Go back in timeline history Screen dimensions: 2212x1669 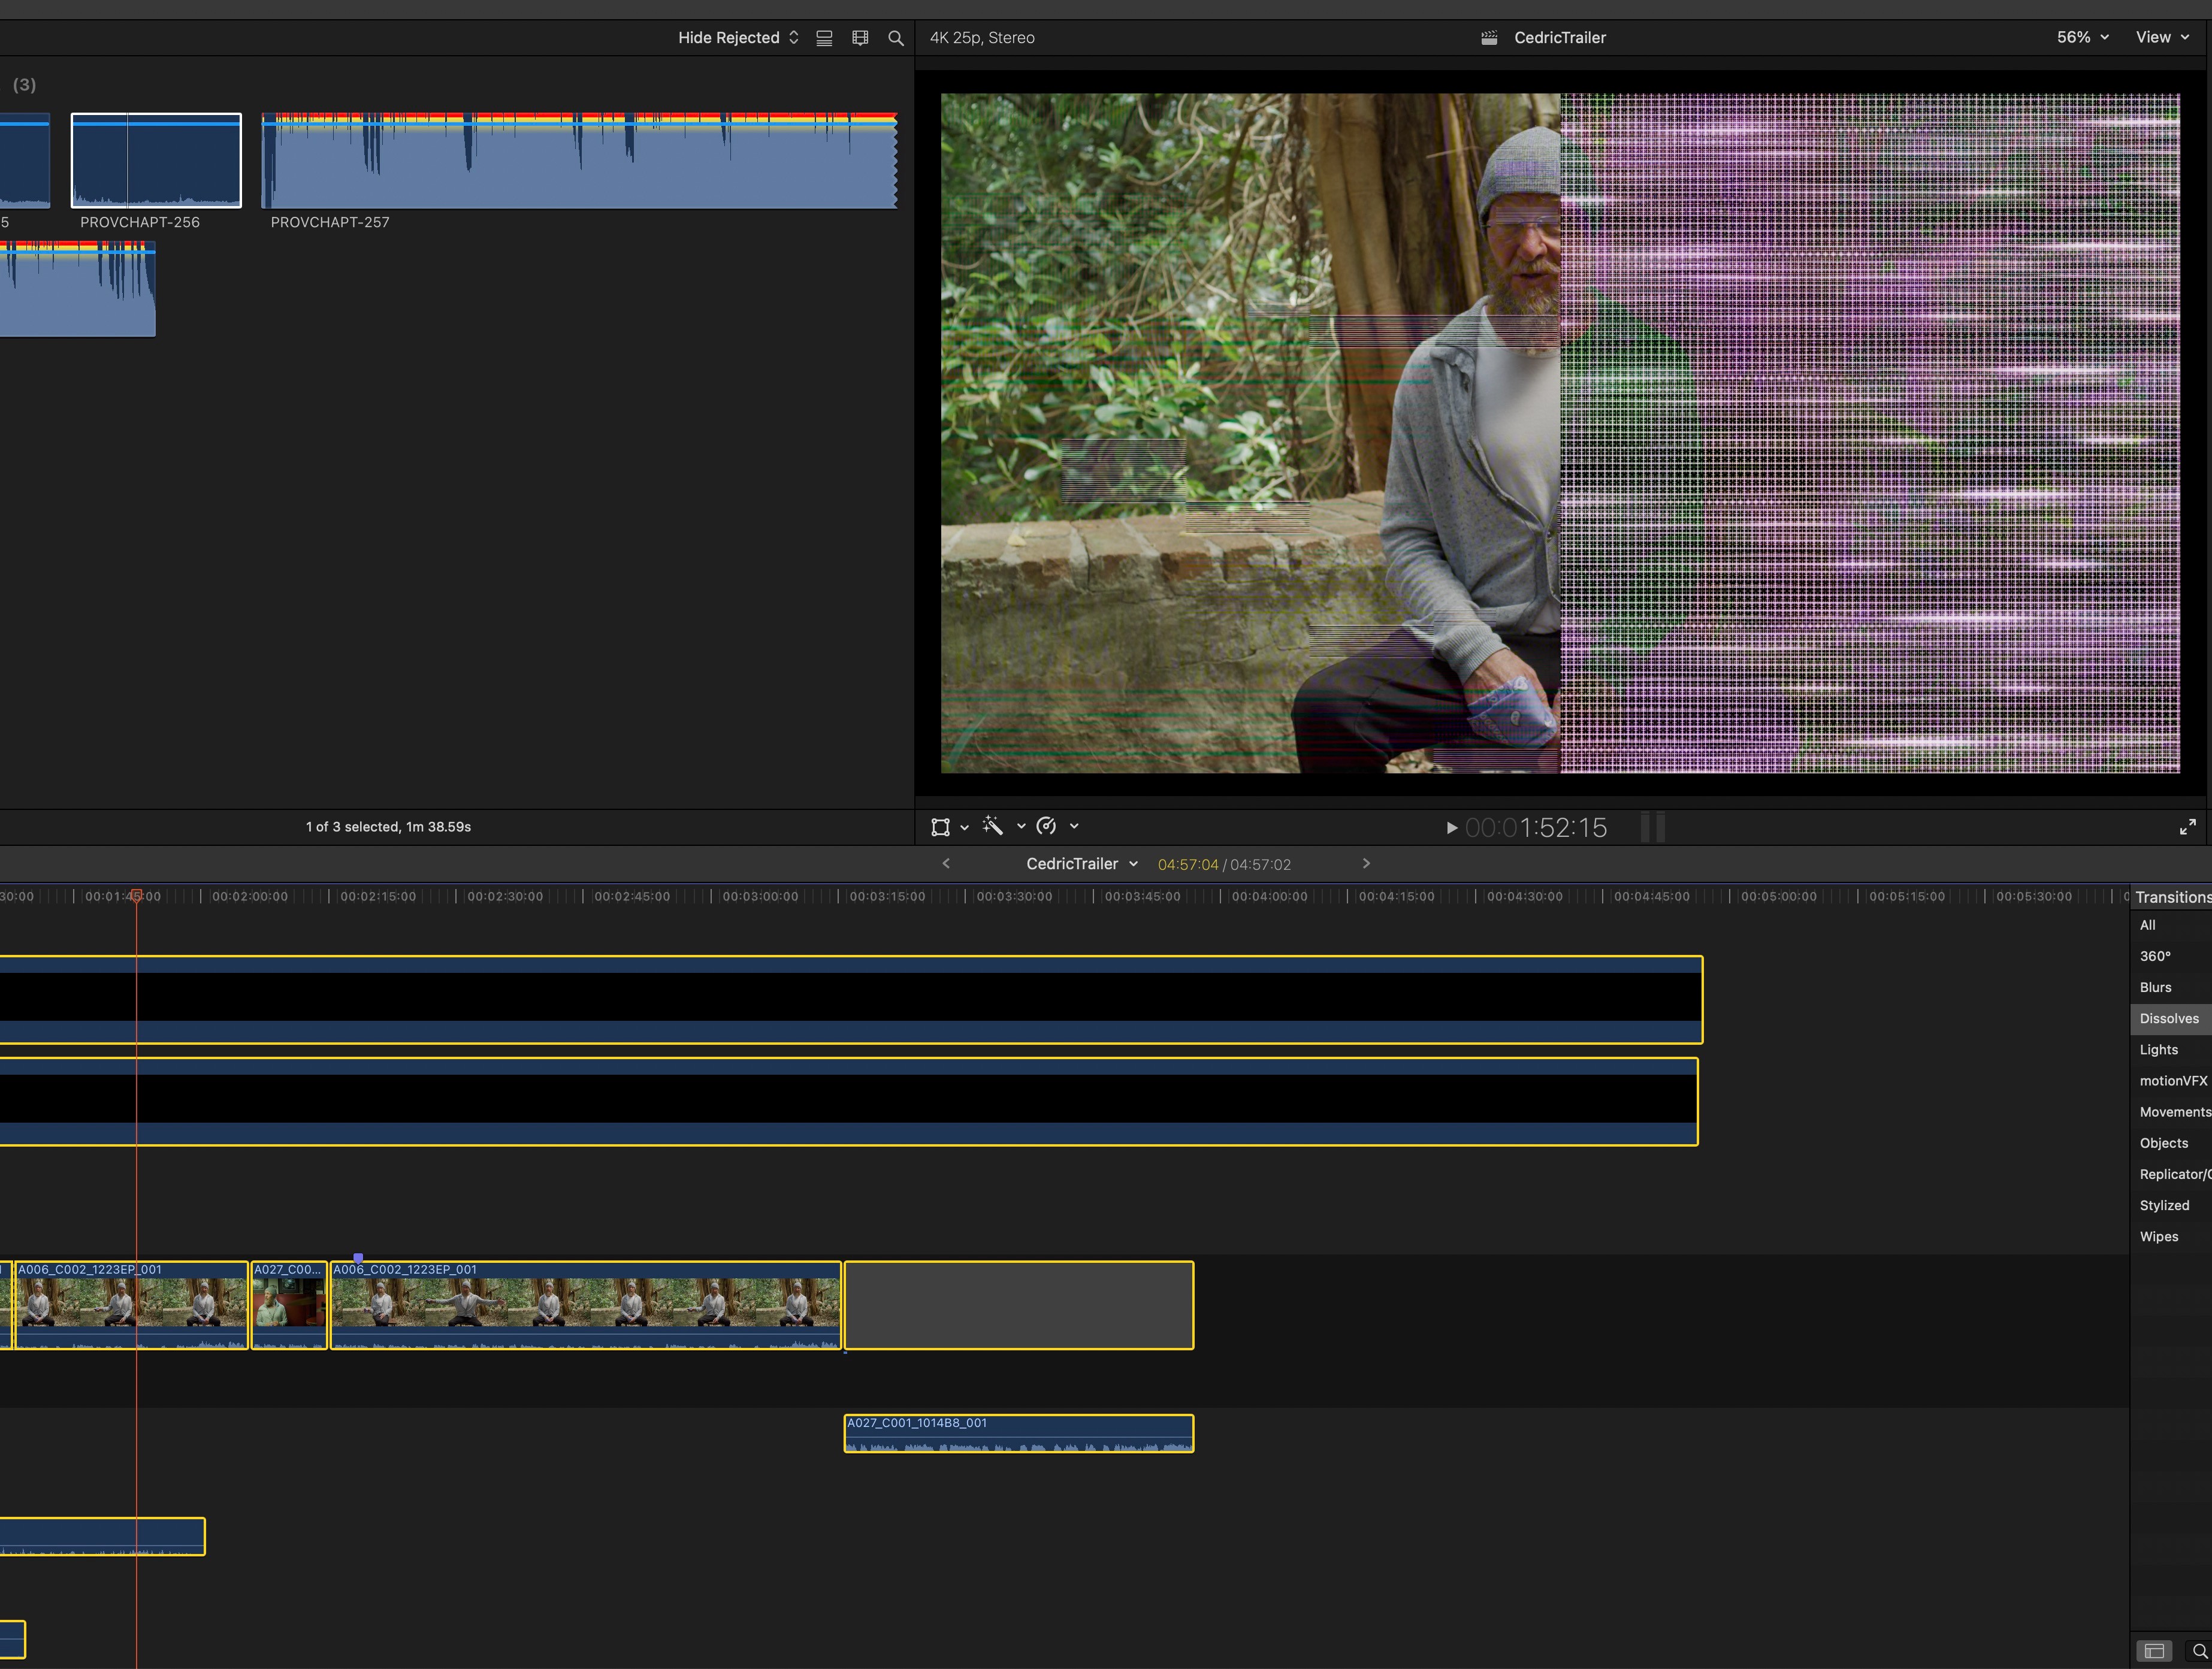click(946, 863)
